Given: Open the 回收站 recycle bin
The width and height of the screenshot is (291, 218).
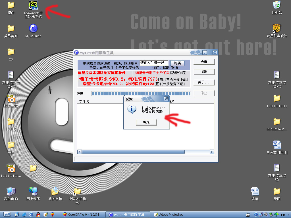Looking at the screenshot, I should (277, 8).
